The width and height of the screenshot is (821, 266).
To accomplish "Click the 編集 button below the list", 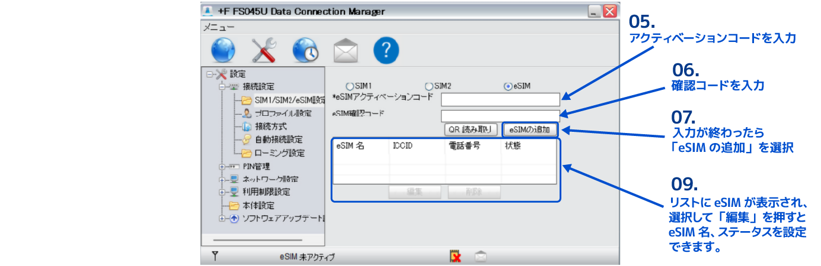I will [x=414, y=192].
